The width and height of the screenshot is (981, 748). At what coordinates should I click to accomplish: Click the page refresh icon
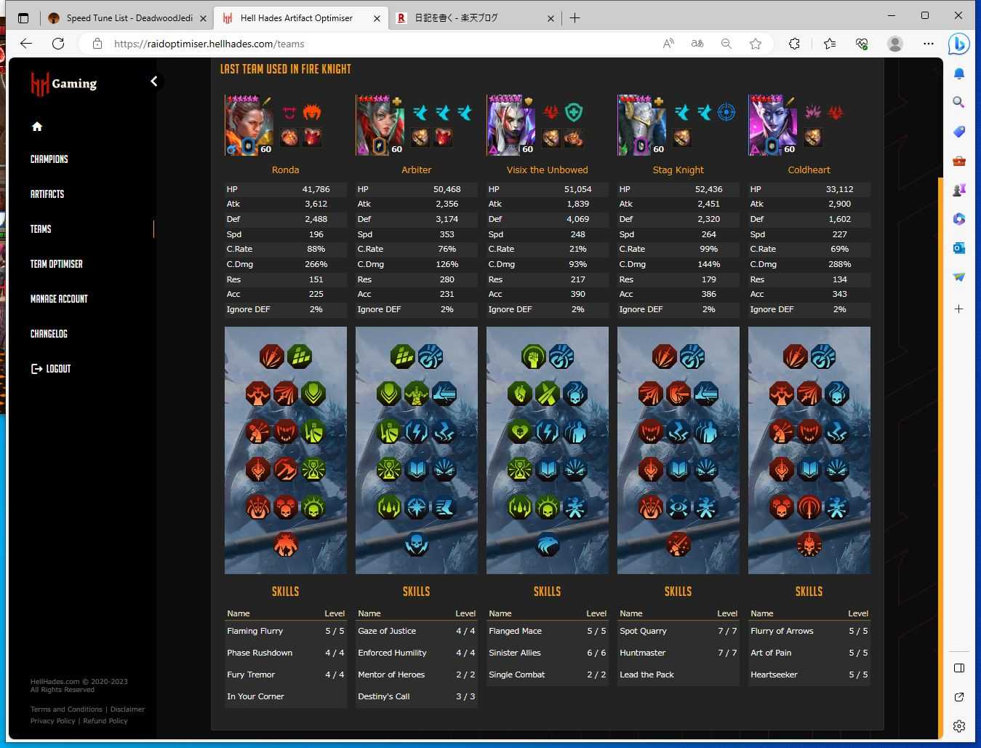pos(58,44)
